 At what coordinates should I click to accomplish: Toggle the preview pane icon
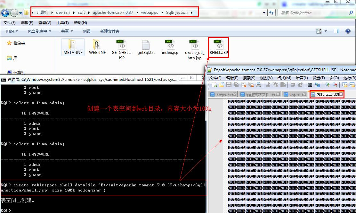click(x=336, y=31)
